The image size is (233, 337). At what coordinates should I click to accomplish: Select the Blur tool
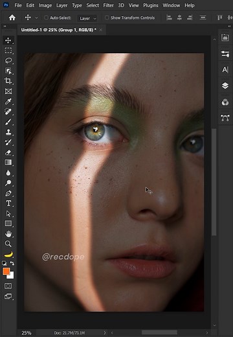tap(8, 172)
